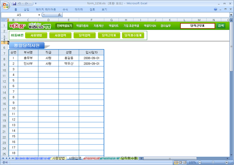
Task: Switch to Page Layout view in status bar
Action: point(181,162)
